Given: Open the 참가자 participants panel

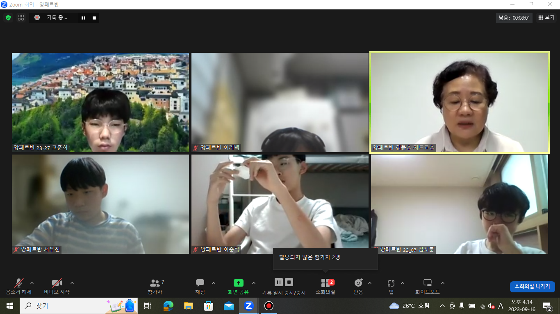Looking at the screenshot, I should (155, 286).
